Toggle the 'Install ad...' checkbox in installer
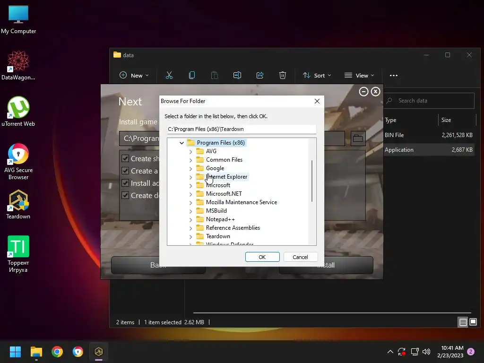 click(x=125, y=183)
